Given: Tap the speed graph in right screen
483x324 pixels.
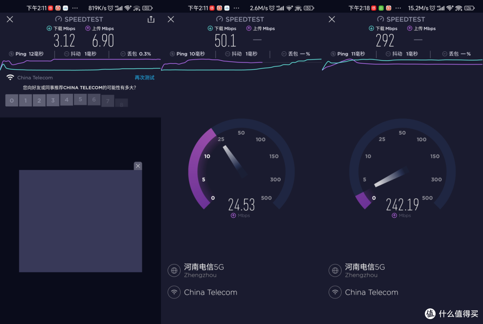Looking at the screenshot, I should click(402, 65).
